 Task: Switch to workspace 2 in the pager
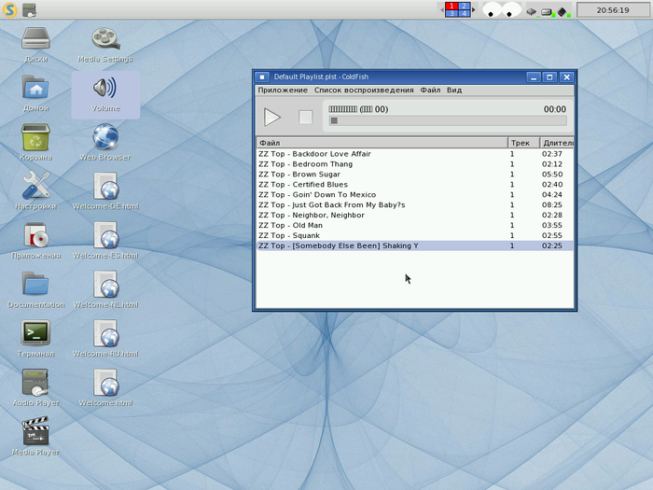pos(464,6)
